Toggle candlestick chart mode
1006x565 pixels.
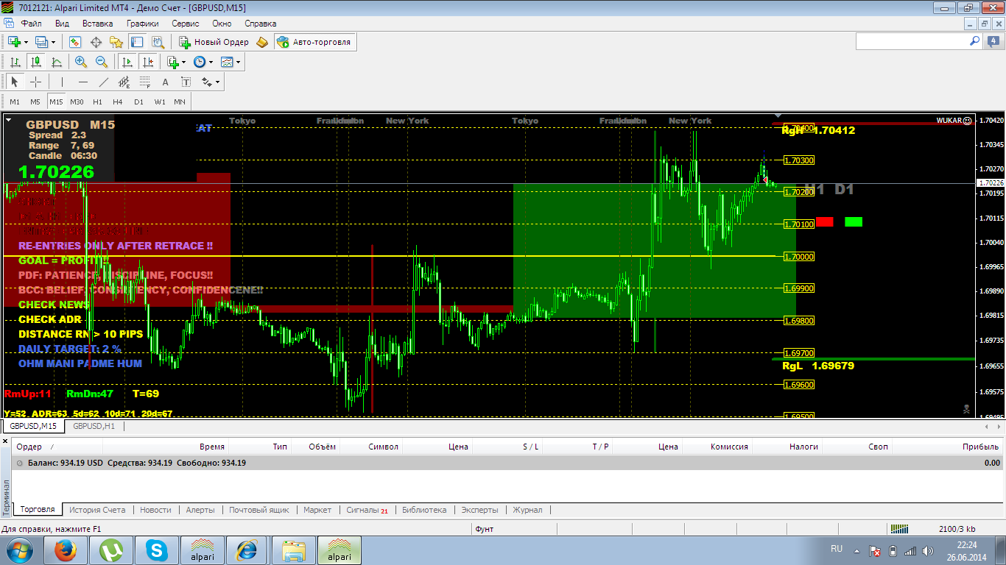(35, 62)
